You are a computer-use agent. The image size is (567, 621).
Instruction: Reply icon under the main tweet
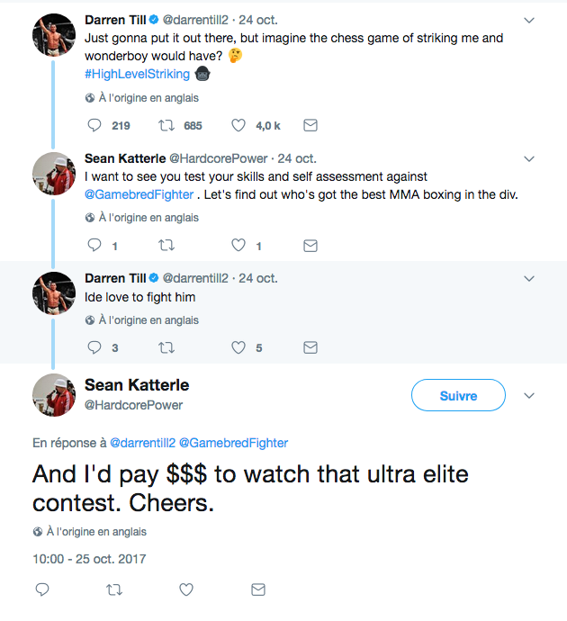42,589
